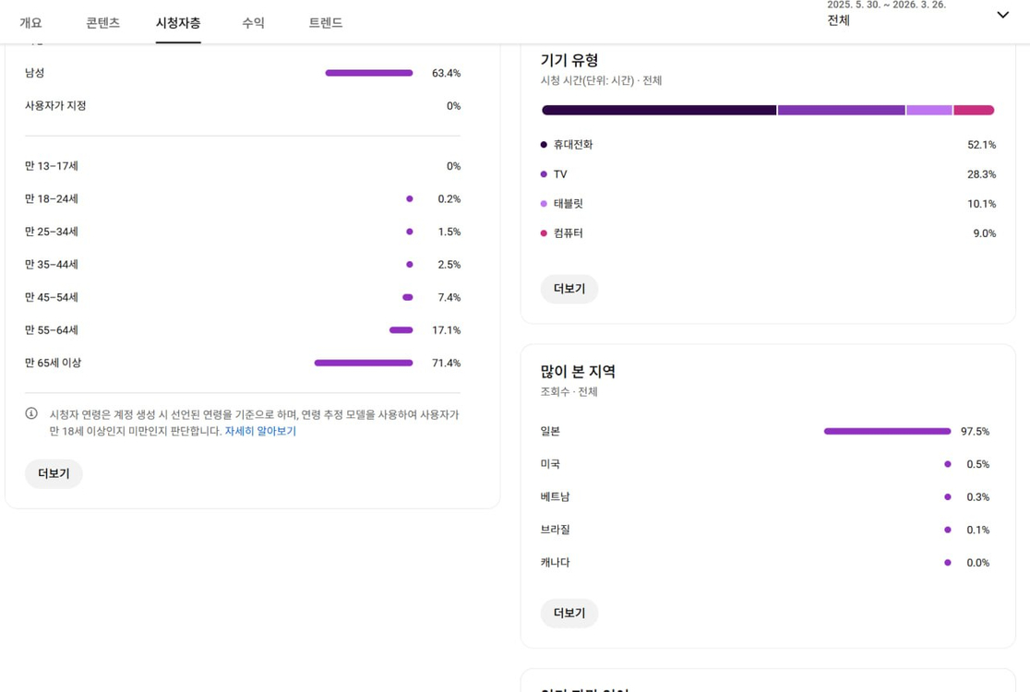The image size is (1030, 692).
Task: Click the 일본 97.5% progress bar
Action: pos(886,431)
